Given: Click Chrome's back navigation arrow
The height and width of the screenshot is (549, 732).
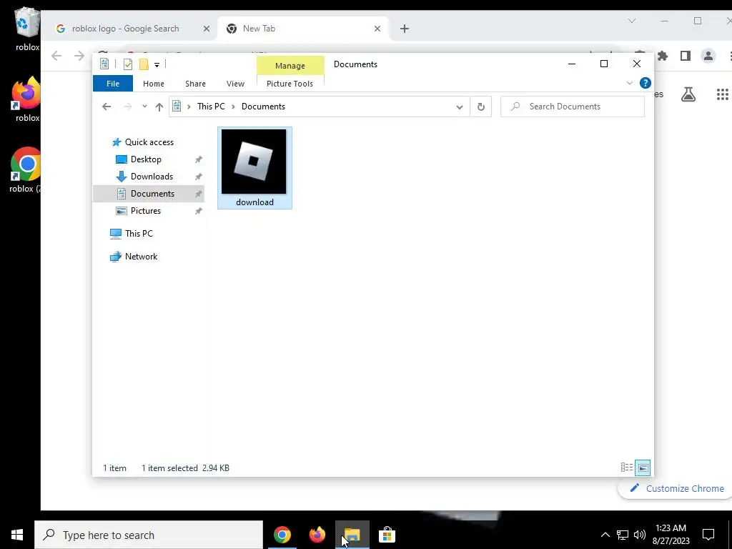Looking at the screenshot, I should coord(56,56).
